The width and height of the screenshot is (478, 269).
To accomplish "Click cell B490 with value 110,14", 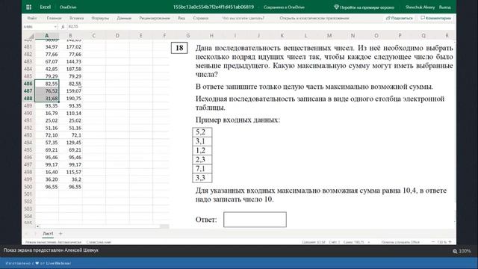I will tap(70, 113).
